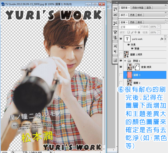Click the 不透明 100% opacity field
The image size is (168, 153).
(153, 27)
